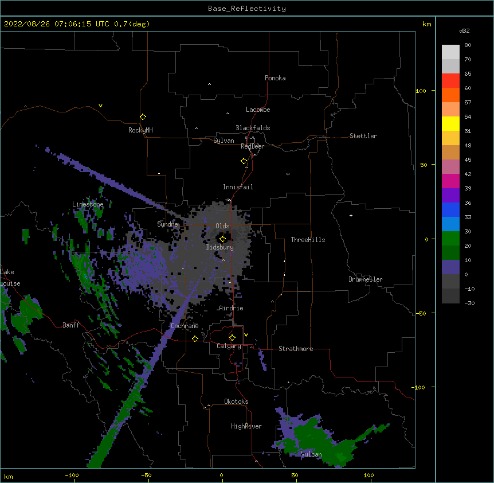The height and width of the screenshot is (483, 494).
Task: Click the Didsbury label
Action: [x=220, y=247]
